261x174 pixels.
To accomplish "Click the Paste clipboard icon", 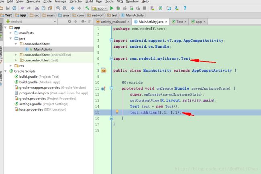I will pyautogui.click(x=50, y=8).
